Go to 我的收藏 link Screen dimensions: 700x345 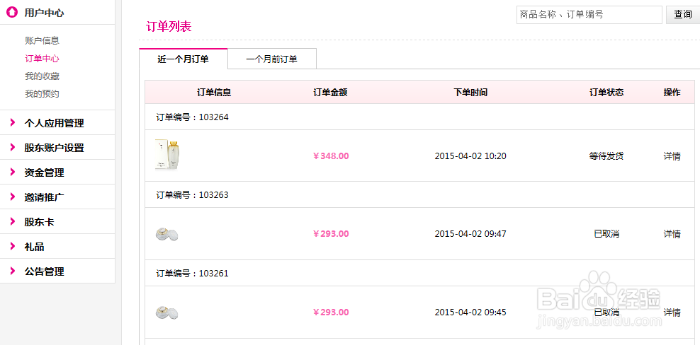click(x=42, y=76)
